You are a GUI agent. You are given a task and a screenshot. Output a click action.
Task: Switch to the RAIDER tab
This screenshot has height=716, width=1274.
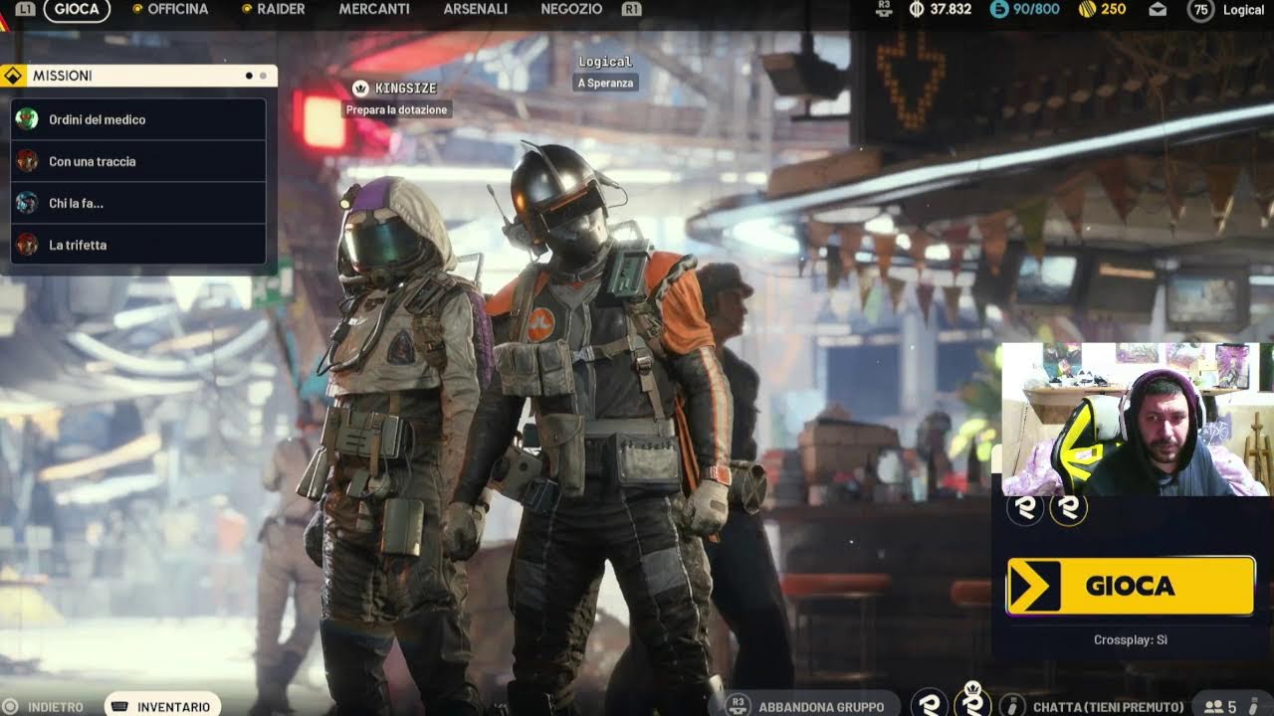[x=281, y=9]
